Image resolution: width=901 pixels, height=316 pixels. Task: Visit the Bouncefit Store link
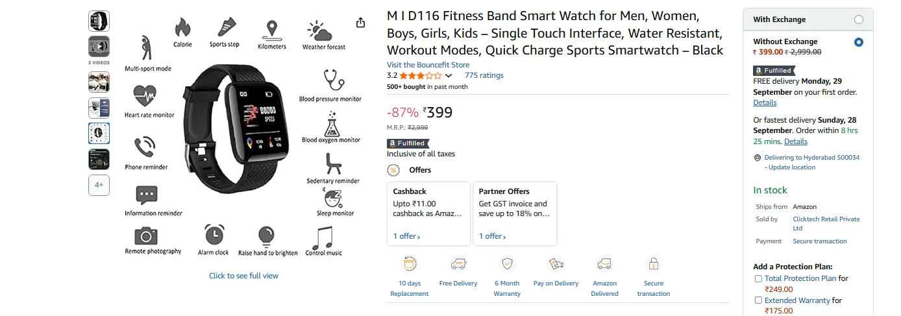(428, 65)
